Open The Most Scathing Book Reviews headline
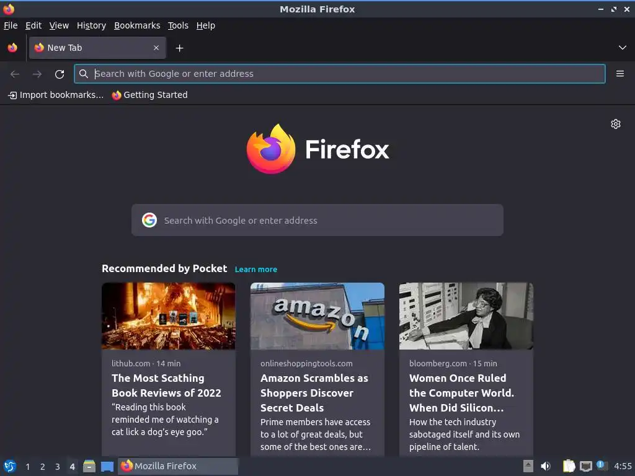The width and height of the screenshot is (635, 476). [x=166, y=386]
